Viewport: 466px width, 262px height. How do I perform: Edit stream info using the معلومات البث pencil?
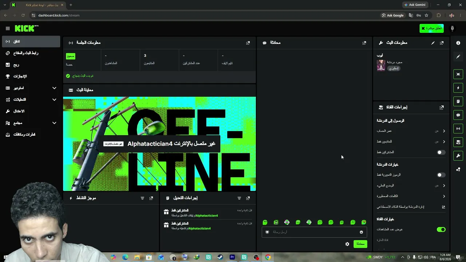pyautogui.click(x=433, y=43)
